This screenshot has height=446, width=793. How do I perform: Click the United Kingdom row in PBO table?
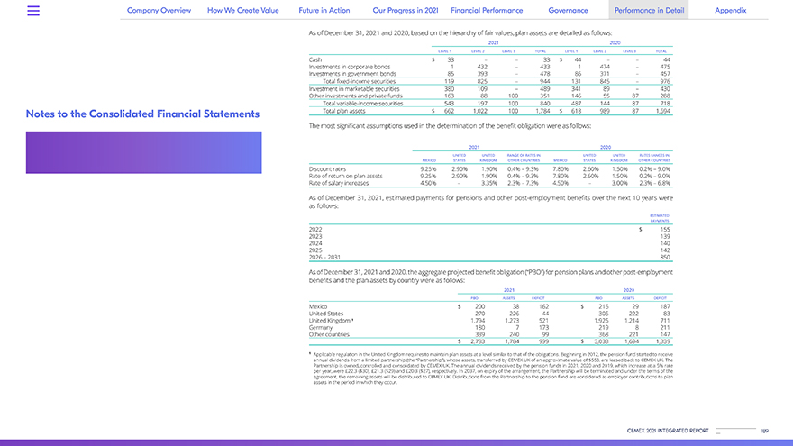[333, 320]
